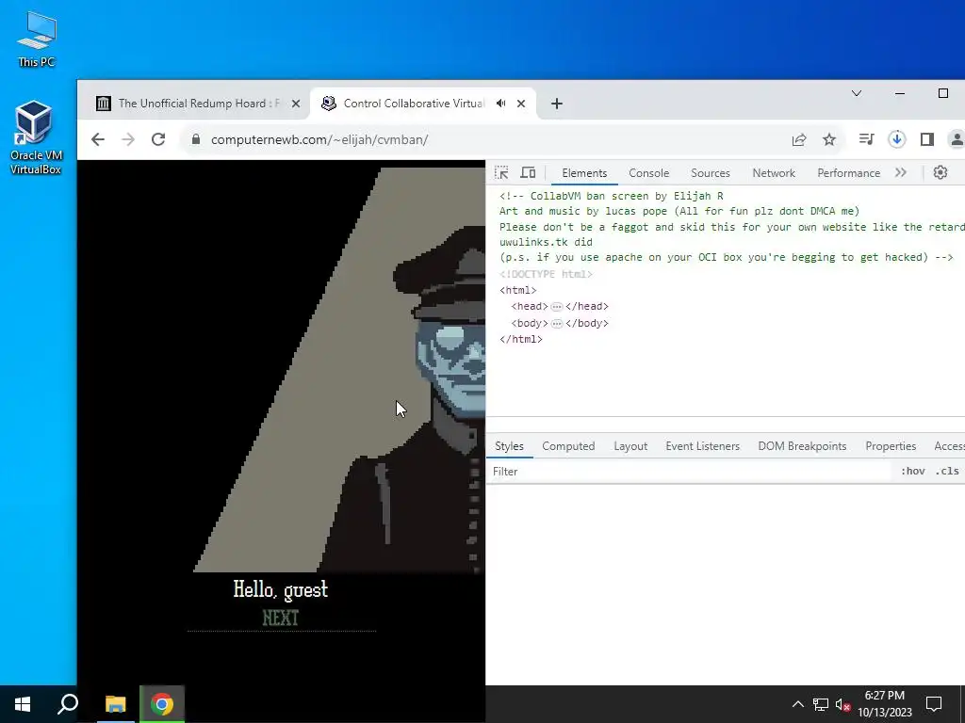Open the Layout pane tab
Screen dimensions: 965x723
630,446
